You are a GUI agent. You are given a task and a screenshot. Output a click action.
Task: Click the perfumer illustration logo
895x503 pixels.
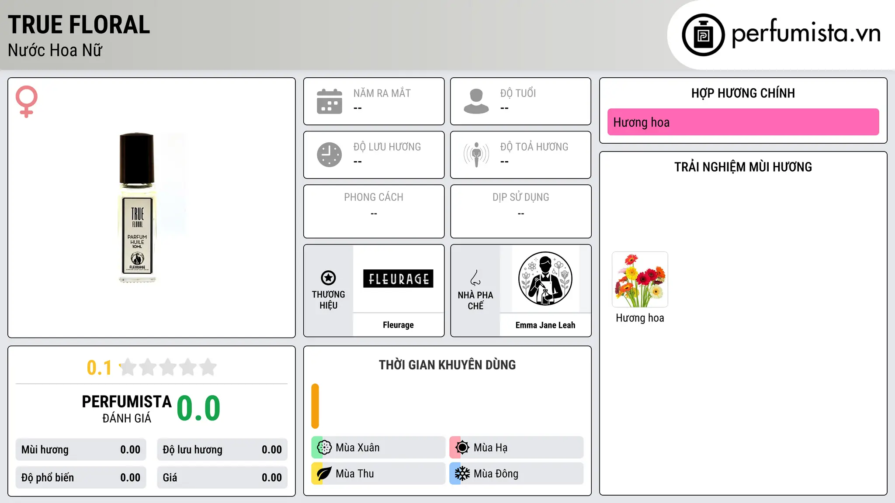545,279
